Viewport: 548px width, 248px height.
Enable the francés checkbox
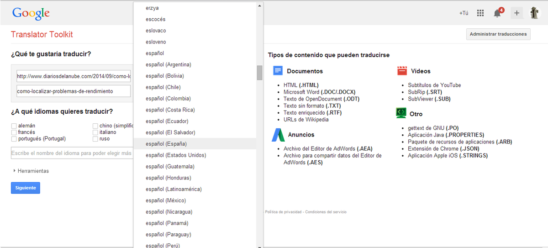(x=14, y=132)
